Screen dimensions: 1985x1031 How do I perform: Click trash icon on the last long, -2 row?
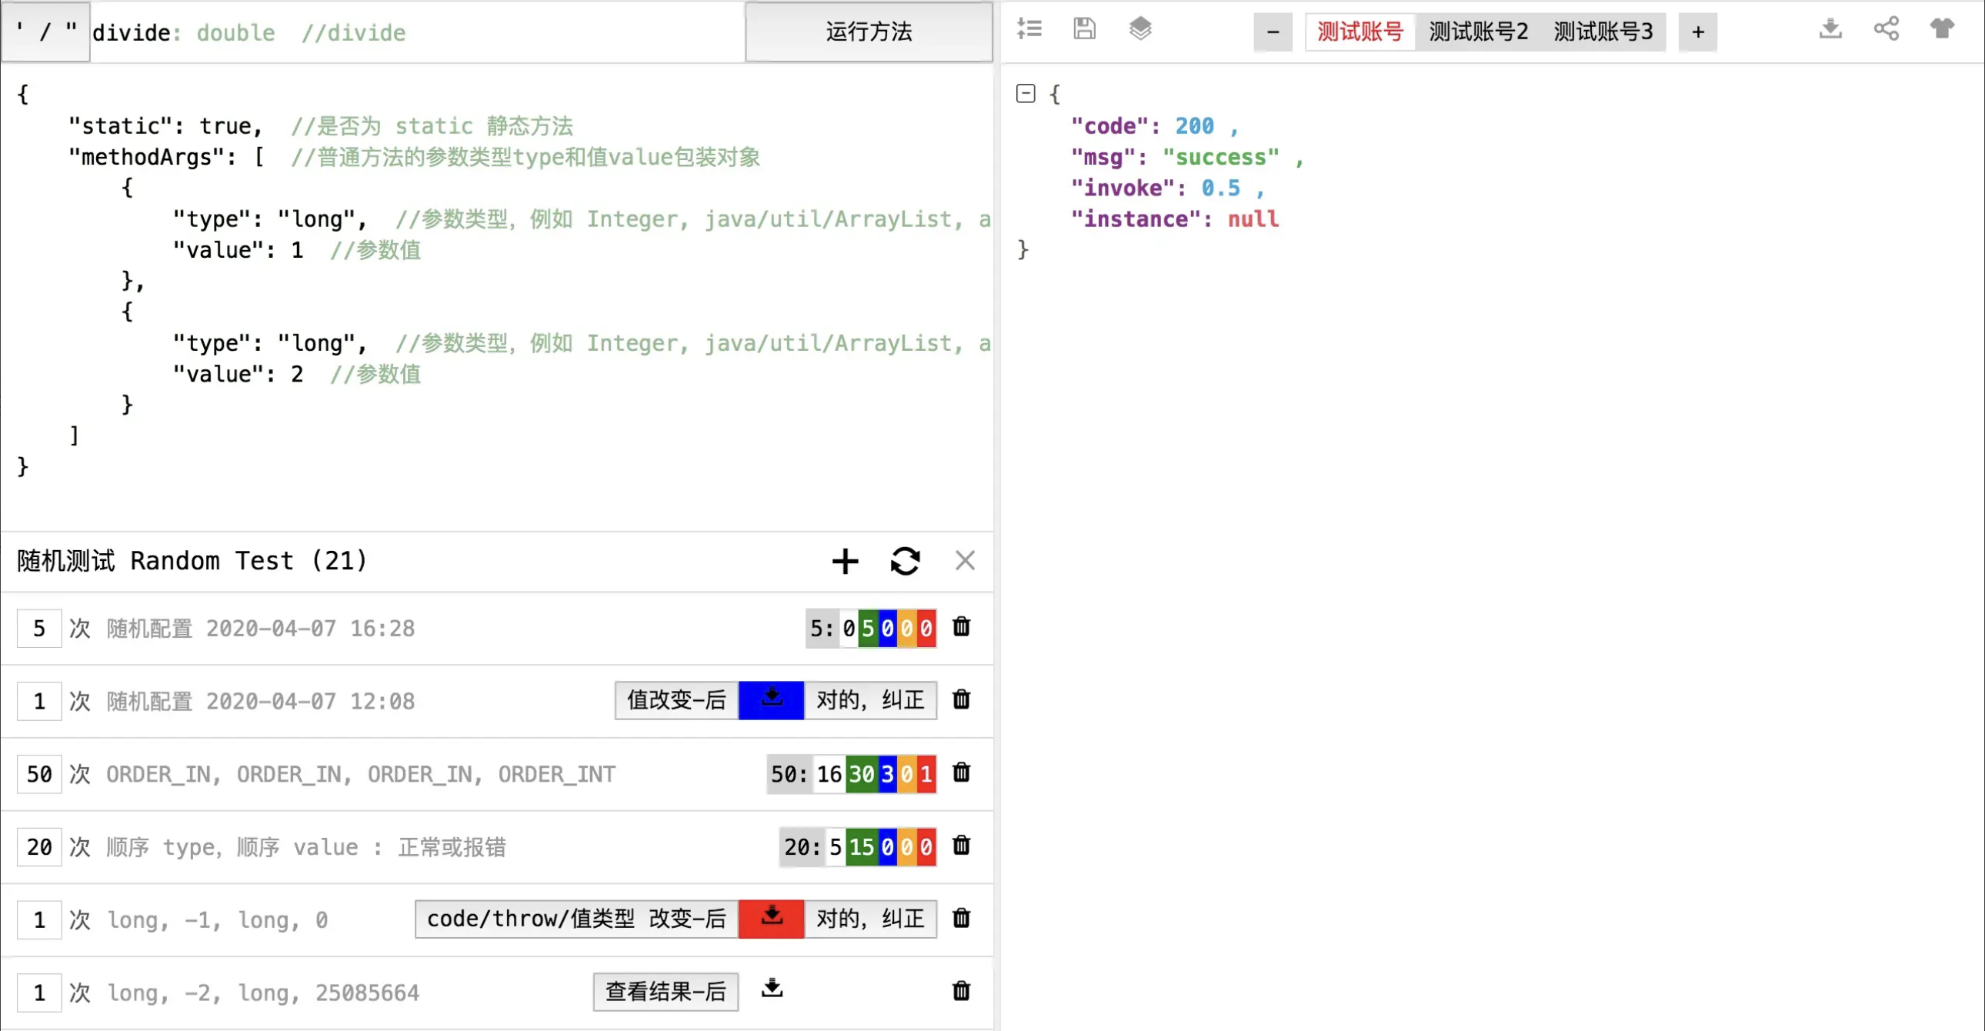tap(961, 993)
